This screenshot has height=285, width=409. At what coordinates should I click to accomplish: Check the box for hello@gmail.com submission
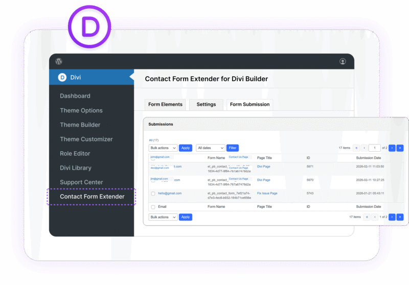(153, 194)
